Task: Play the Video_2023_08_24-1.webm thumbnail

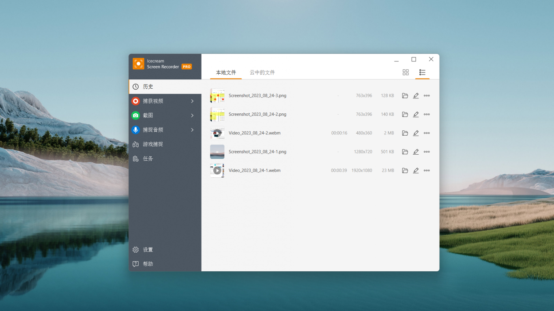Action: (217, 170)
